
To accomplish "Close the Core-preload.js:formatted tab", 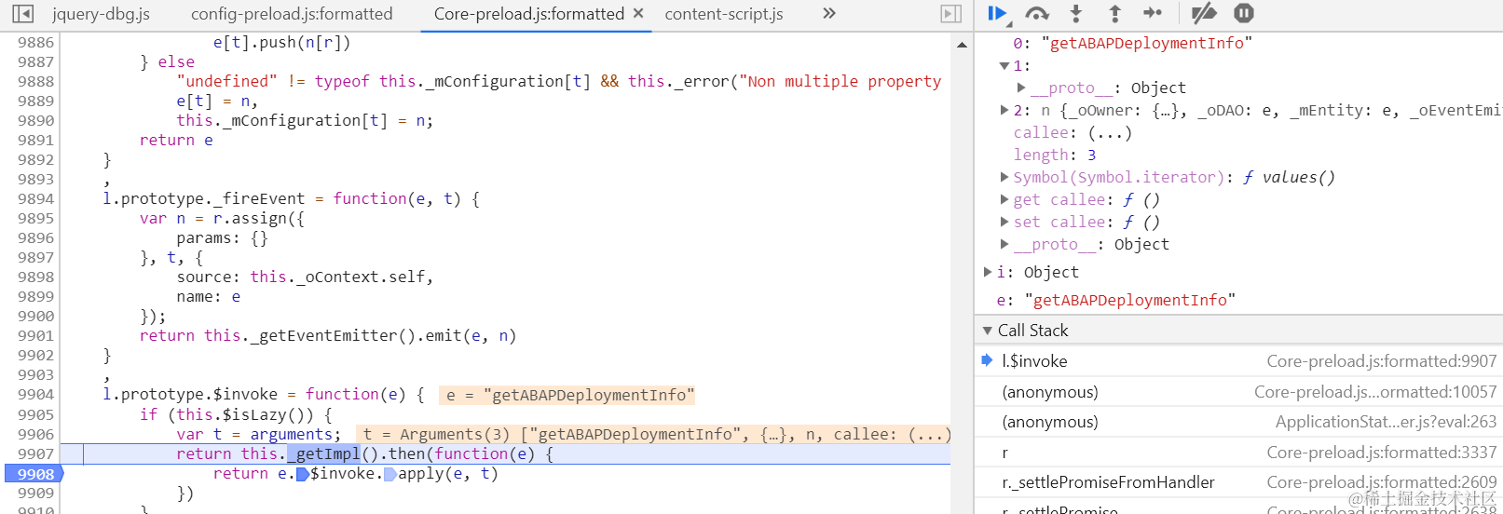I will click(638, 13).
